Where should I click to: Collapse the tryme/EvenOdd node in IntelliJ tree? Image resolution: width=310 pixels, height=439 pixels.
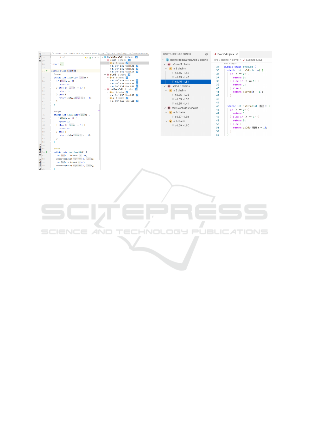coord(102,57)
